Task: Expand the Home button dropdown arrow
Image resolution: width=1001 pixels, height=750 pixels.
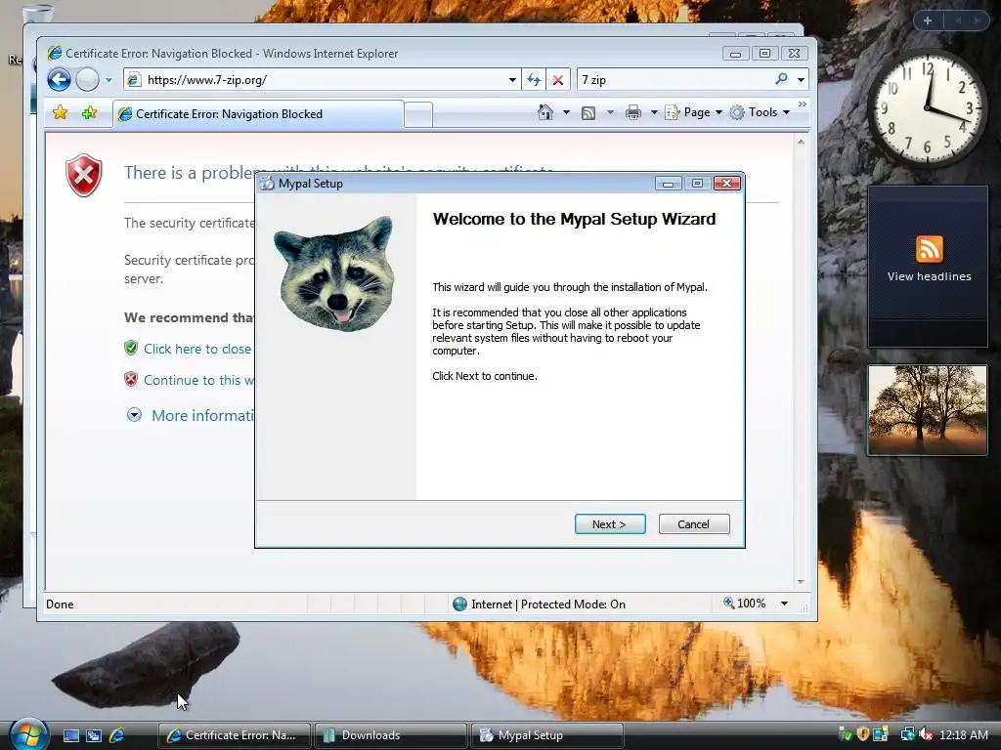Action: (x=566, y=113)
